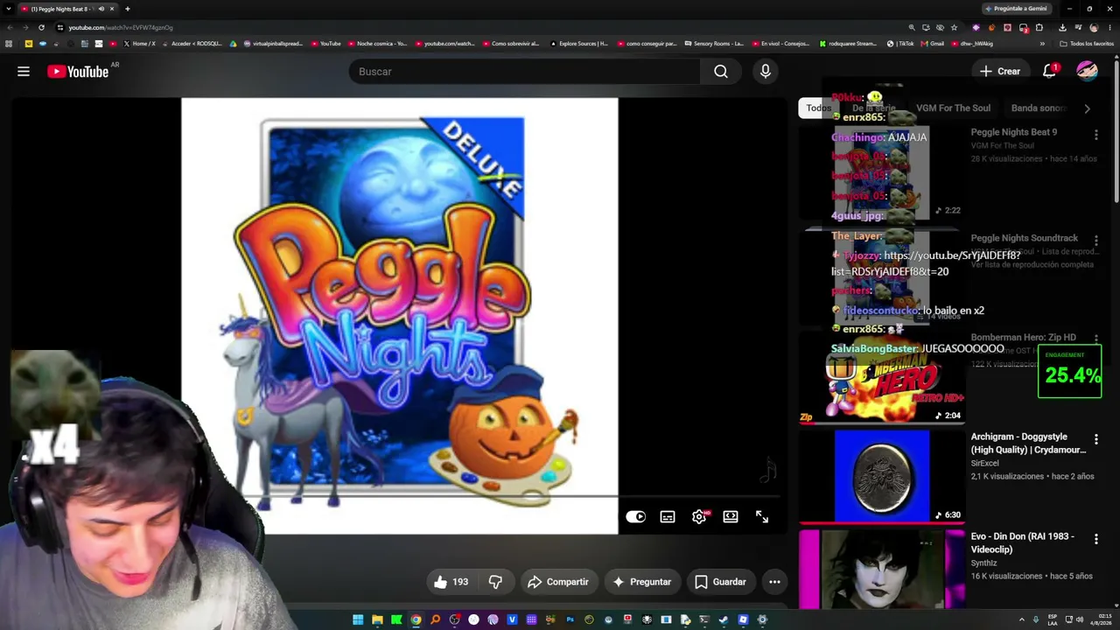Select the VGM For The Soul chip
This screenshot has width=1120, height=630.
[x=953, y=108]
